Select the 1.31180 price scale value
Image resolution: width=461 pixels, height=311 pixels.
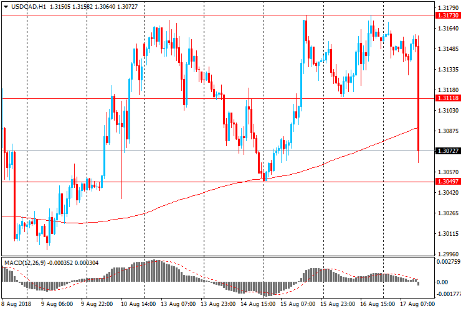(448, 90)
